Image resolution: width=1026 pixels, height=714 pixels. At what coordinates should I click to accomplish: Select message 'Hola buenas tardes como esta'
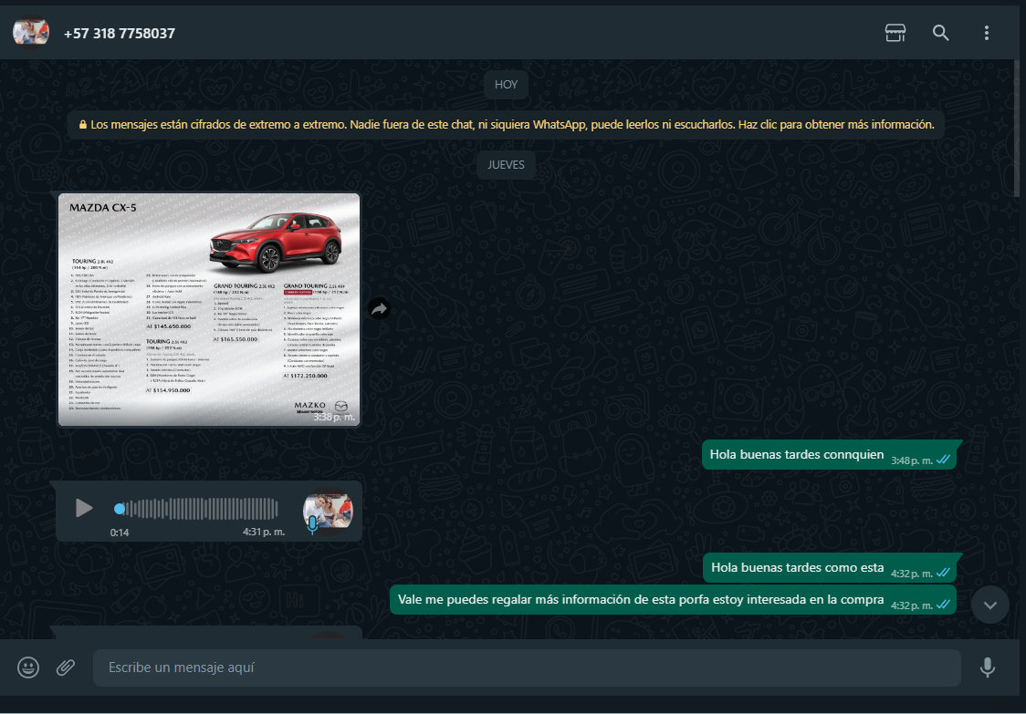(x=830, y=567)
